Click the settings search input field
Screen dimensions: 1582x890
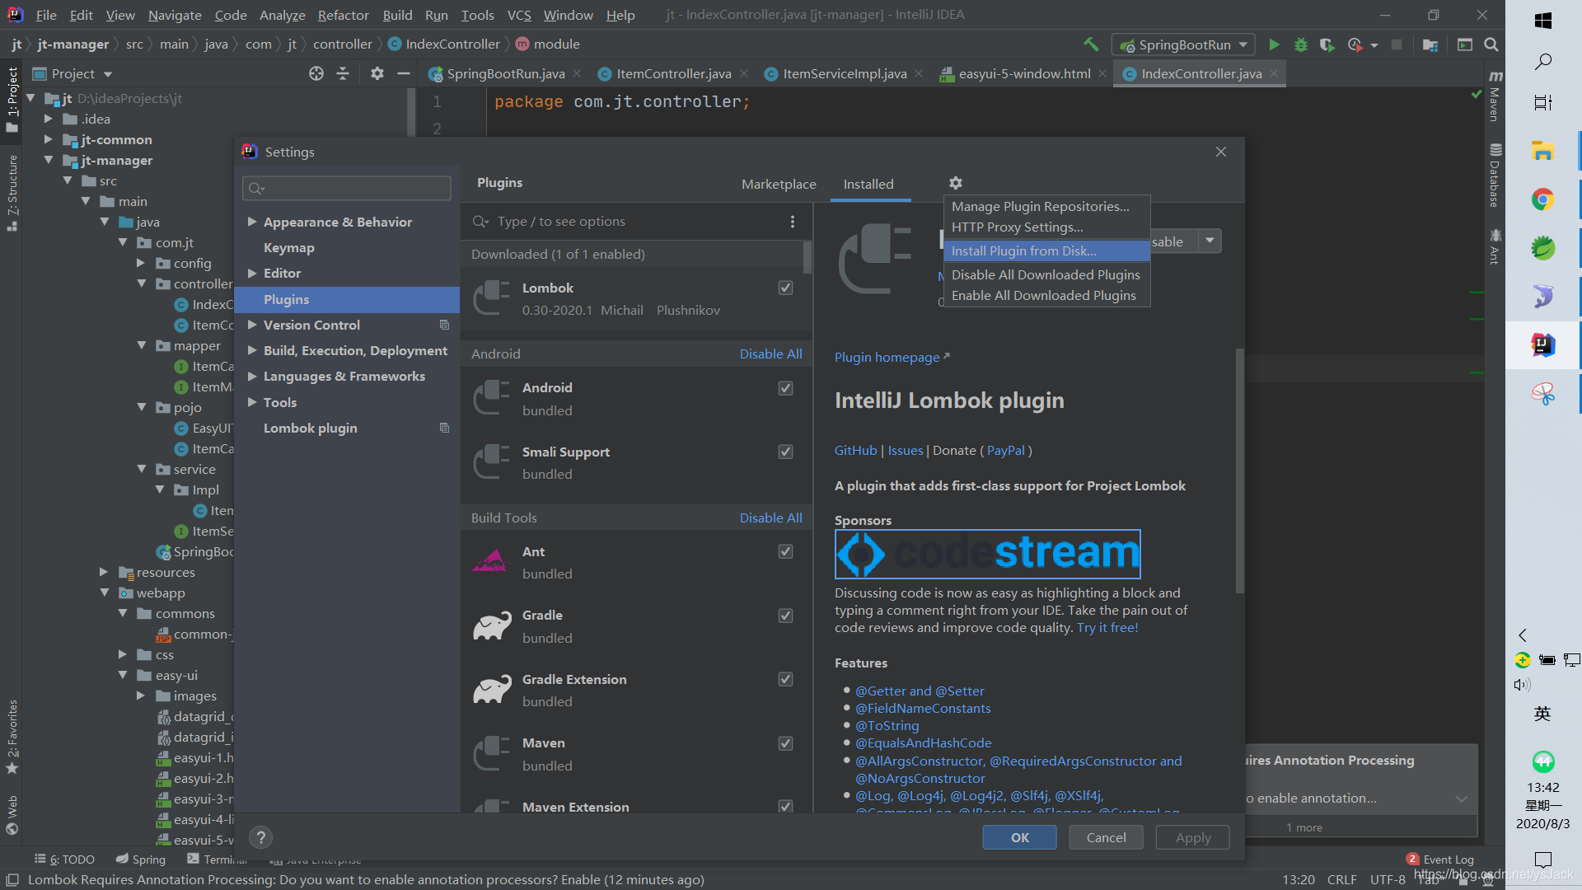(x=354, y=188)
